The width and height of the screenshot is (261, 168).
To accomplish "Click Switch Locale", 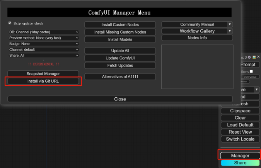I will click(240, 139).
